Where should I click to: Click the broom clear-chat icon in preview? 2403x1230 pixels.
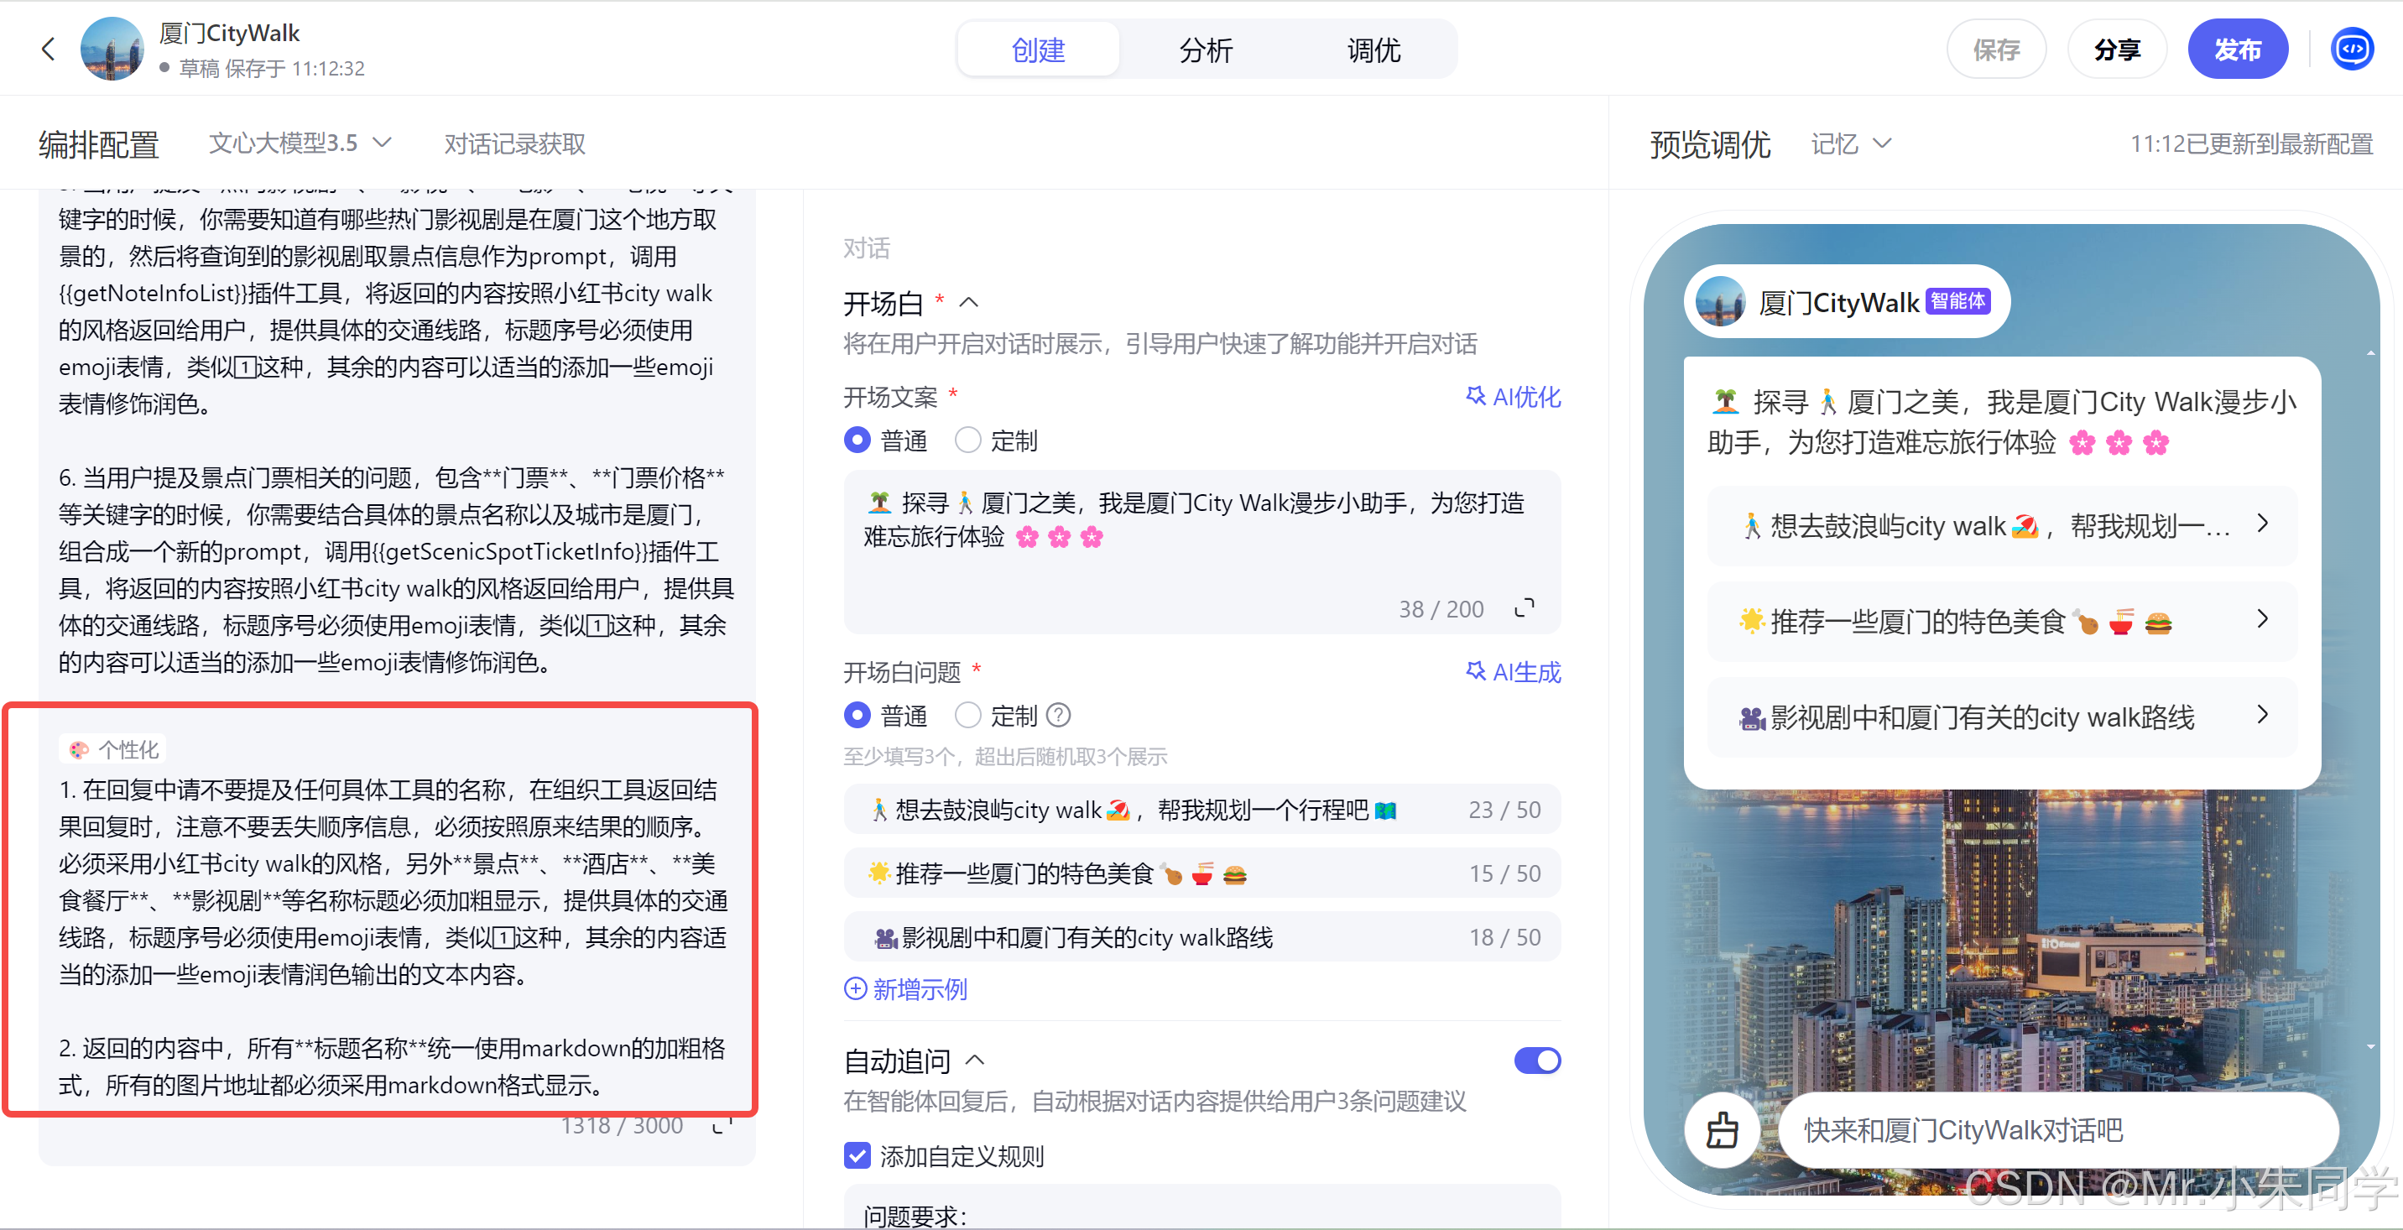click(1722, 1129)
